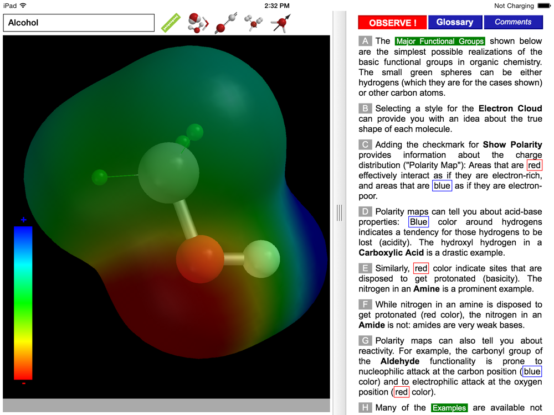
Task: Select paragraph marker G
Action: pos(365,340)
